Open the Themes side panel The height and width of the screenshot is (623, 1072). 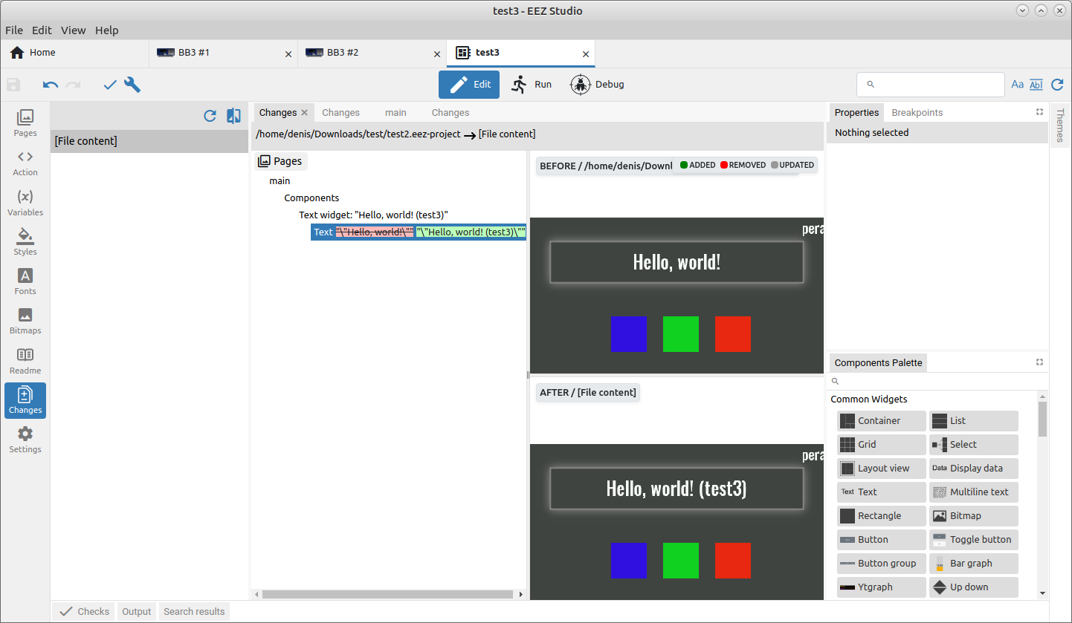1059,125
